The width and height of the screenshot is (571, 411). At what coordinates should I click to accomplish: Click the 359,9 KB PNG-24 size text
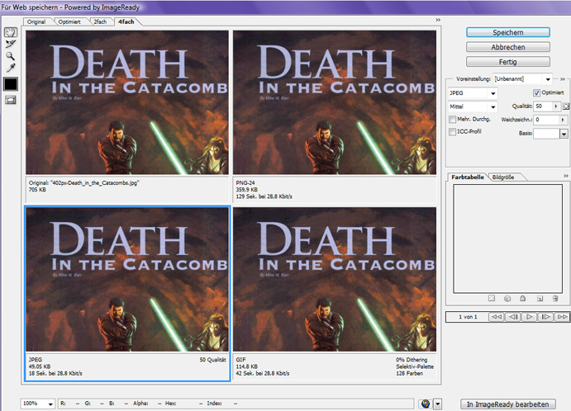point(246,190)
